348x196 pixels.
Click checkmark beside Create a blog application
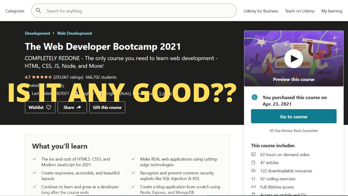(x=133, y=186)
